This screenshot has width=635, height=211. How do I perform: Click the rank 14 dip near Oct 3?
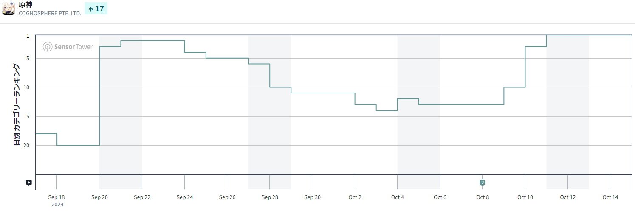pyautogui.click(x=387, y=110)
